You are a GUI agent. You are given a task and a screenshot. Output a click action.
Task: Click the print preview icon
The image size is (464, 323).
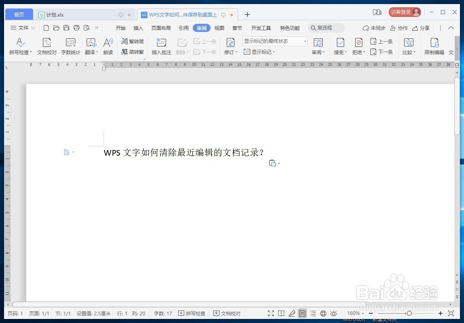[87, 28]
